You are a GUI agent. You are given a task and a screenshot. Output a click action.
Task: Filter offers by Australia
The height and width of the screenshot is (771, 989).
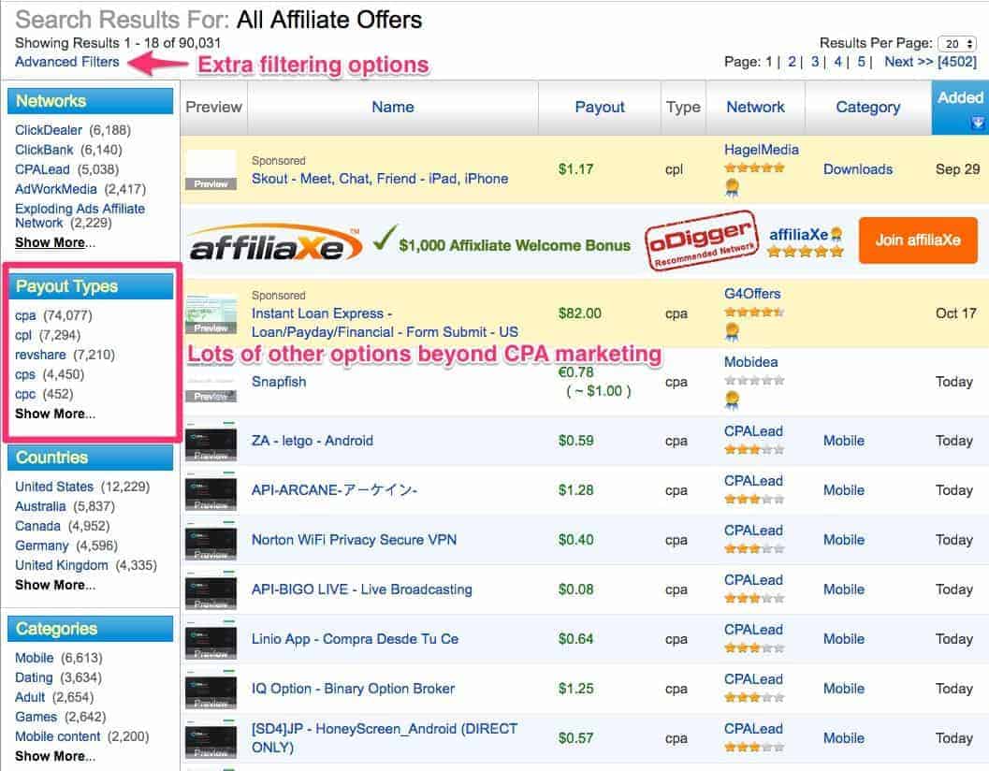pos(40,506)
